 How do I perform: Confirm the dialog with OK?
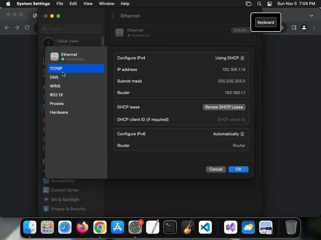[x=239, y=169]
